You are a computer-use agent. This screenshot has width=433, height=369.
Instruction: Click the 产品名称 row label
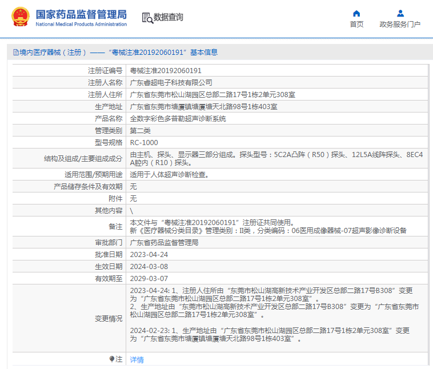tap(109, 119)
